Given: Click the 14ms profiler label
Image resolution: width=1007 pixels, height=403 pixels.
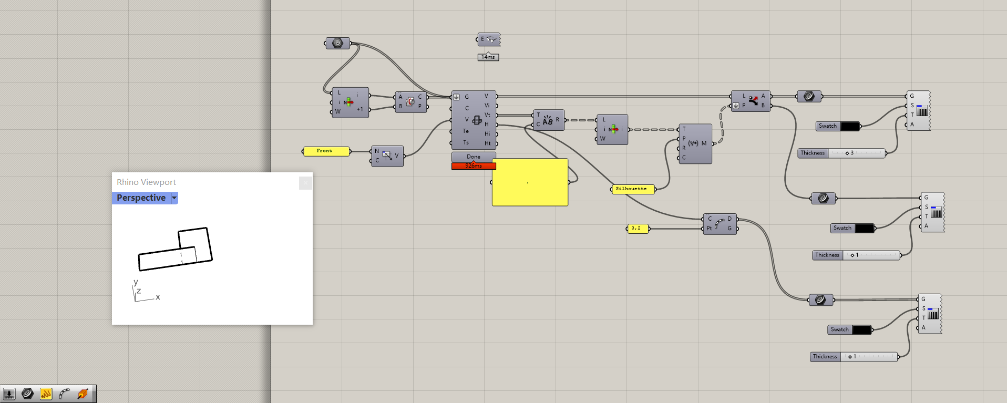Looking at the screenshot, I should pyautogui.click(x=488, y=57).
